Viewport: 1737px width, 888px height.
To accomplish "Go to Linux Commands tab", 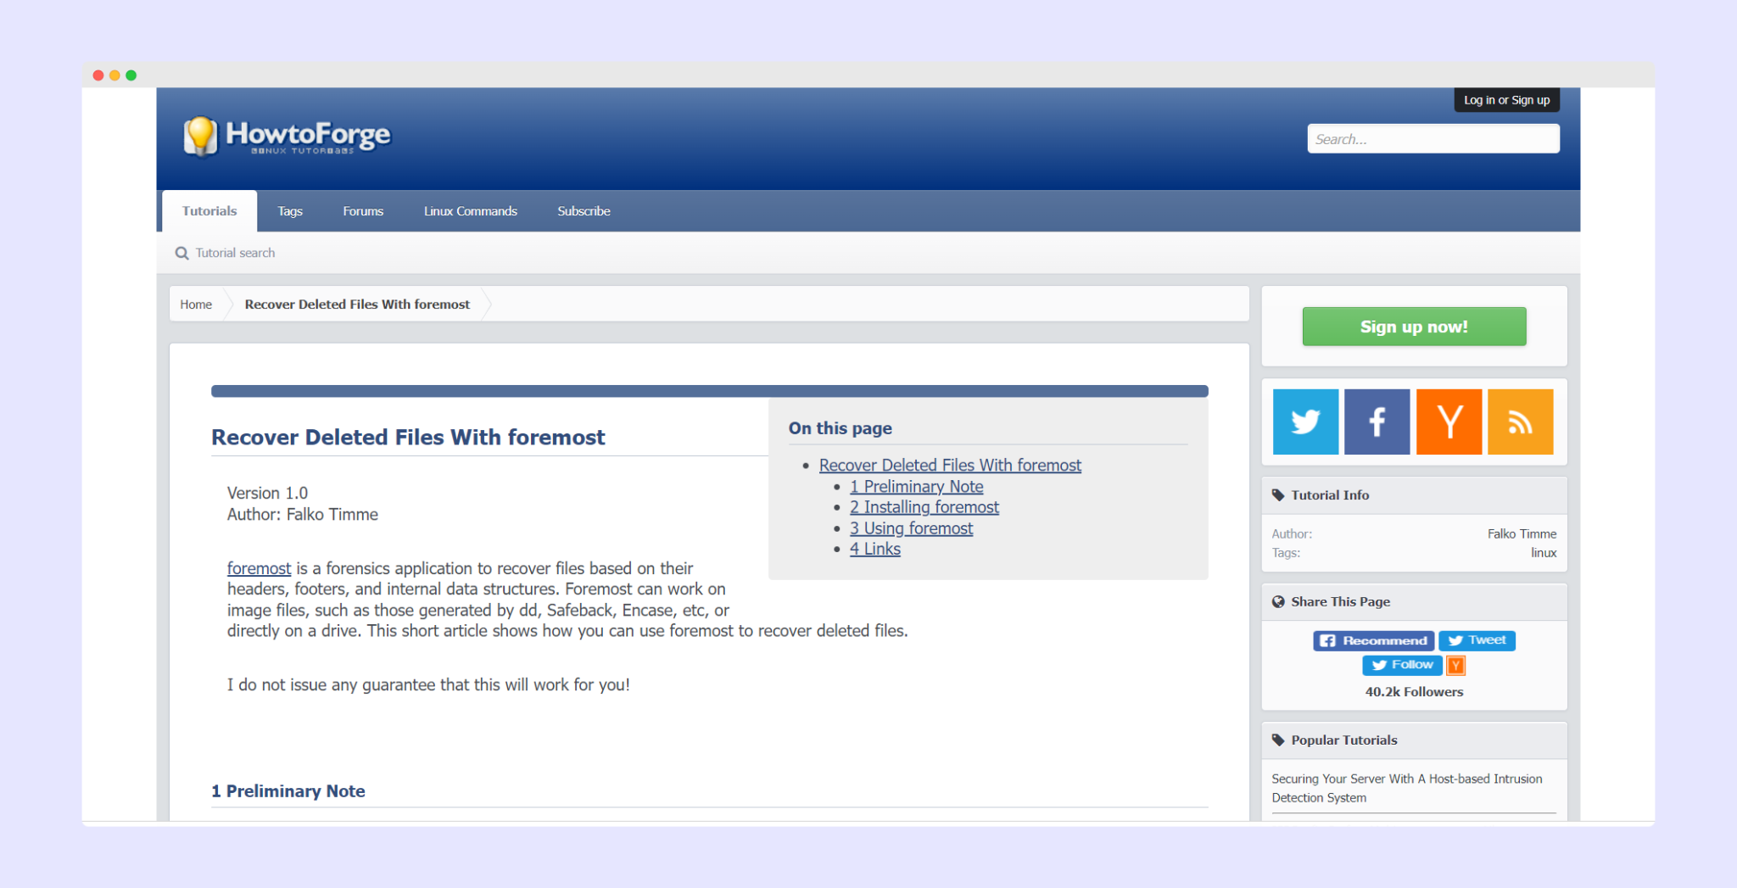I will [470, 211].
